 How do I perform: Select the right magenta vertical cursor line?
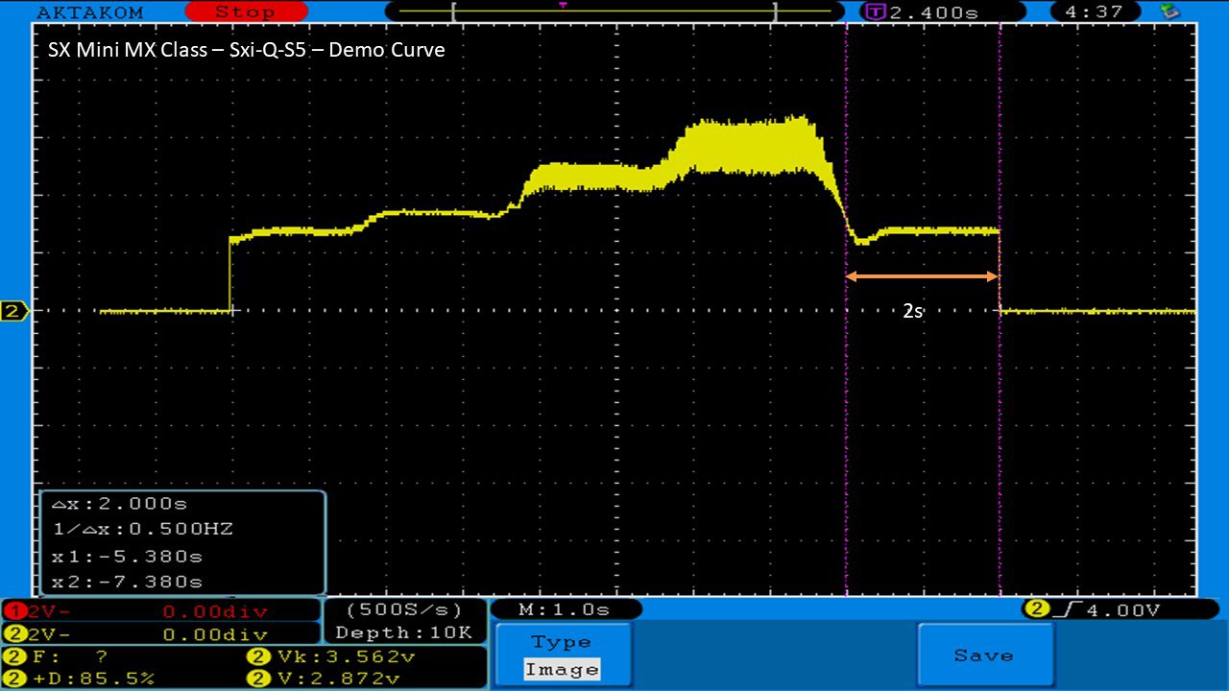pos(1000,384)
